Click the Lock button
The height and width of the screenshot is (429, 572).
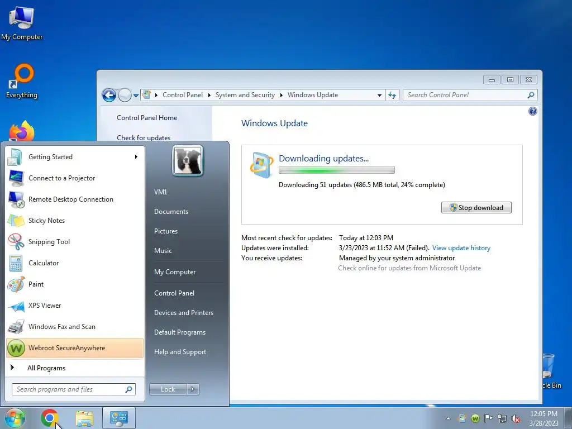click(168, 389)
